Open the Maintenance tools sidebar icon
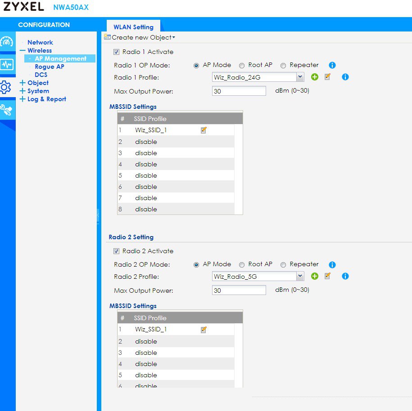Image resolution: width=412 pixels, height=411 pixels. click(6, 110)
